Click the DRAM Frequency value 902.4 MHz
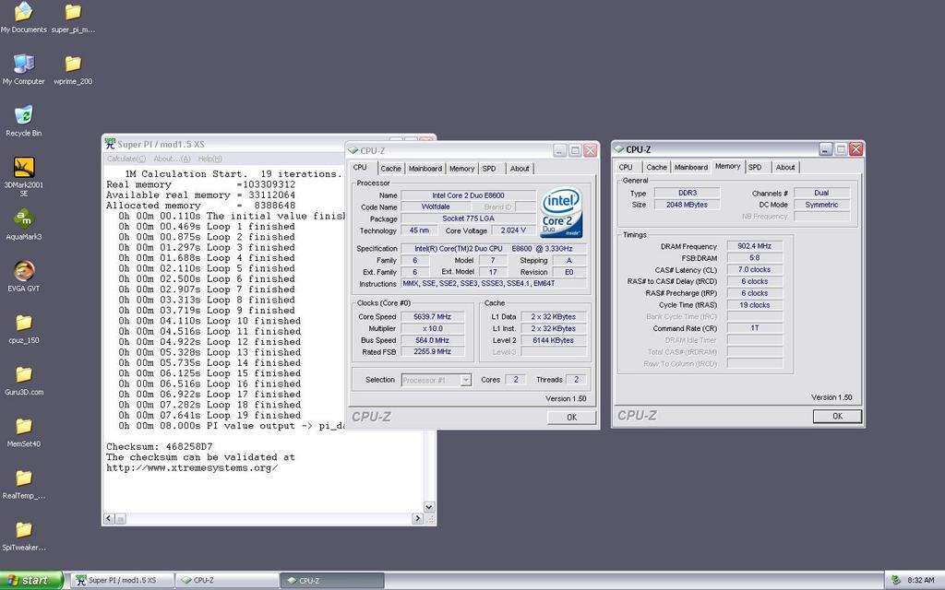Screen dimensions: 945x590 755,246
